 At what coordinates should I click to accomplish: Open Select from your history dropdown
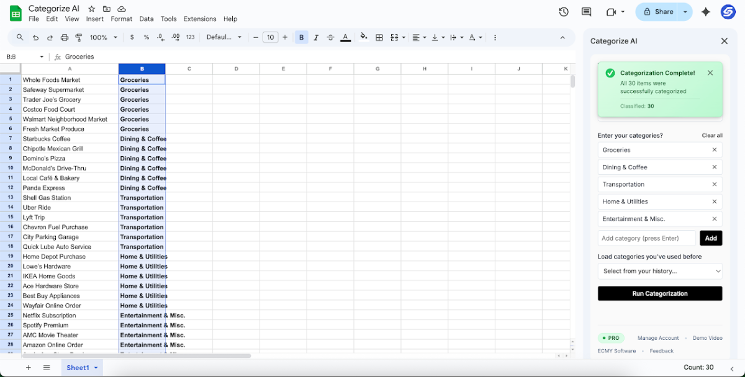[660, 271]
